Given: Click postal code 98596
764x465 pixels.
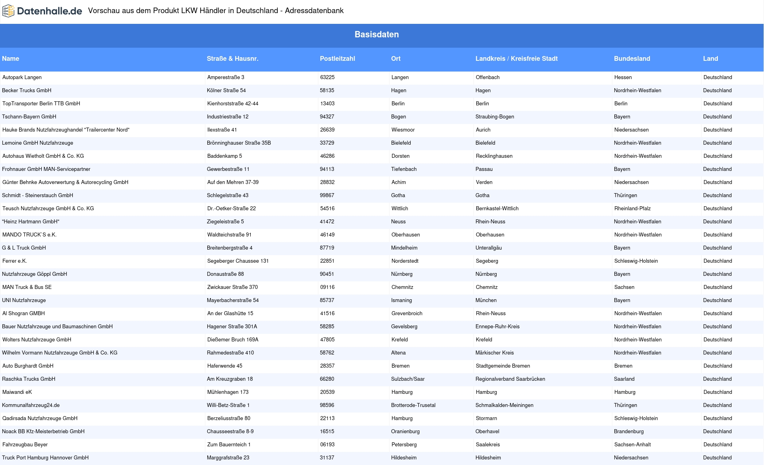Looking at the screenshot, I should pos(327,405).
